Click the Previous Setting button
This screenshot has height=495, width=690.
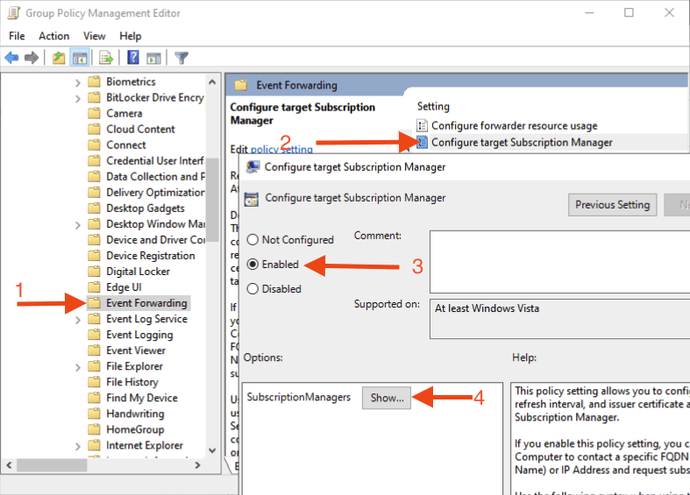click(612, 205)
